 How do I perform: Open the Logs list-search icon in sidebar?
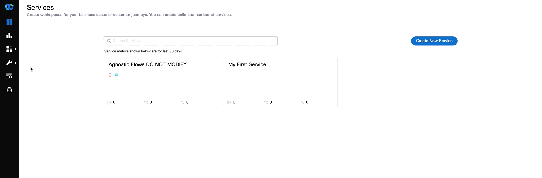9,76
